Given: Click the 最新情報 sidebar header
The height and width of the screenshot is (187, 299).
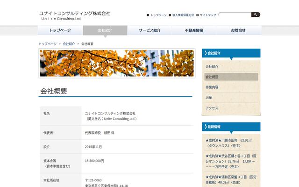Looking at the screenshot, I should pos(231,127).
